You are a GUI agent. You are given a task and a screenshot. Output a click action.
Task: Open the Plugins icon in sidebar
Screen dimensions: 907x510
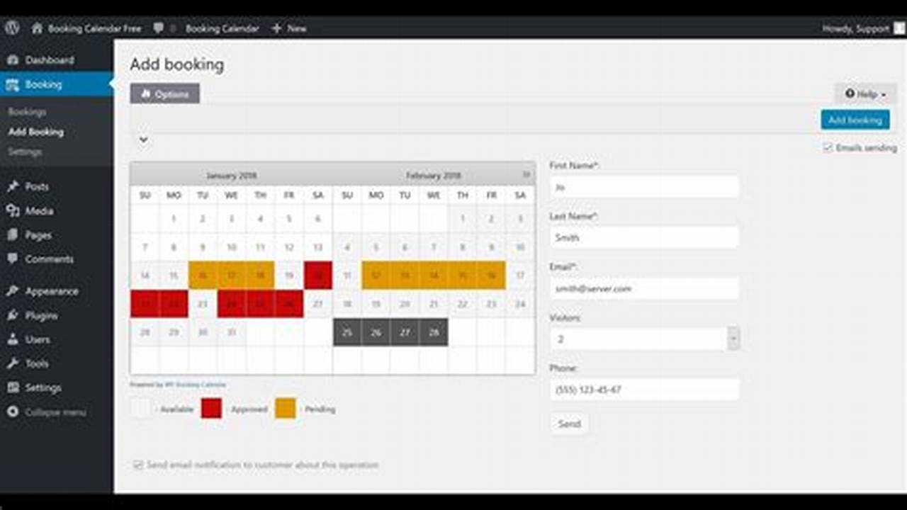click(x=13, y=315)
